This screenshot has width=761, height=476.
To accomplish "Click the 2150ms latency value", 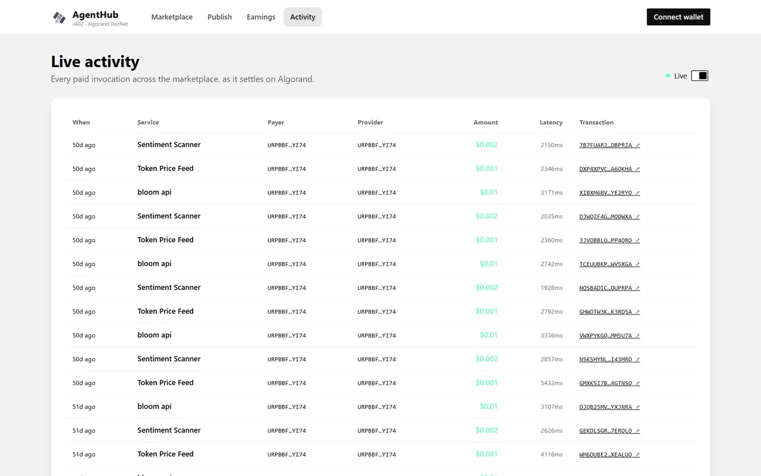I will [551, 145].
